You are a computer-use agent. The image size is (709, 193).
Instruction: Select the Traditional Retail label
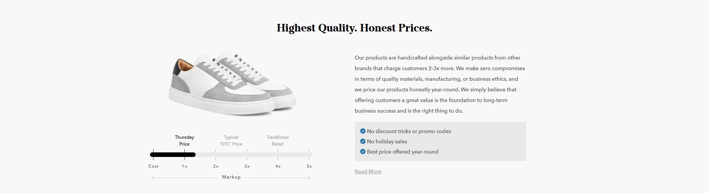click(x=278, y=141)
